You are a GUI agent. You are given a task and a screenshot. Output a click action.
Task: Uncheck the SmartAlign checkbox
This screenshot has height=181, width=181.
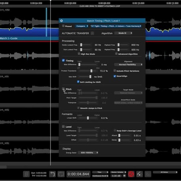point(115,76)
